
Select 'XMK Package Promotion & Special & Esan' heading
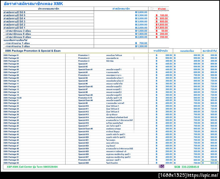(33, 51)
